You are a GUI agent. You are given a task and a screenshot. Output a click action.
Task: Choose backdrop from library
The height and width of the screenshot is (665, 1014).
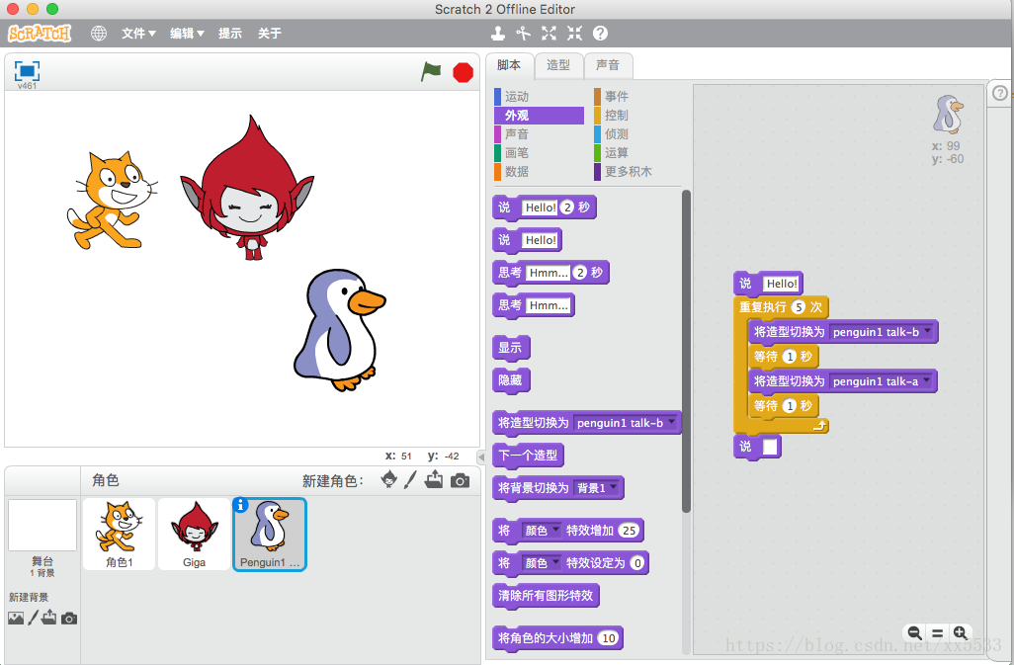click(16, 618)
